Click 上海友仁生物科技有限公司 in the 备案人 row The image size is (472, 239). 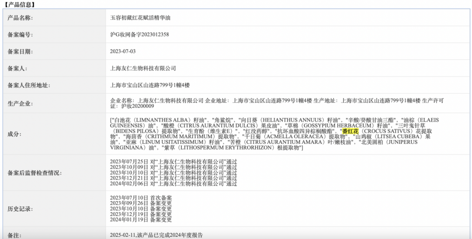pos(142,68)
